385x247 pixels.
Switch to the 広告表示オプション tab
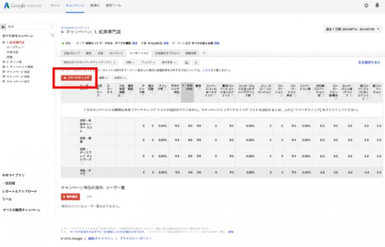tap(167, 53)
